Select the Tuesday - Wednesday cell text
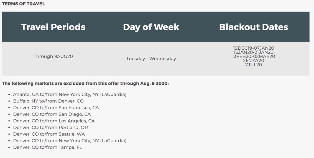 pyautogui.click(x=151, y=58)
